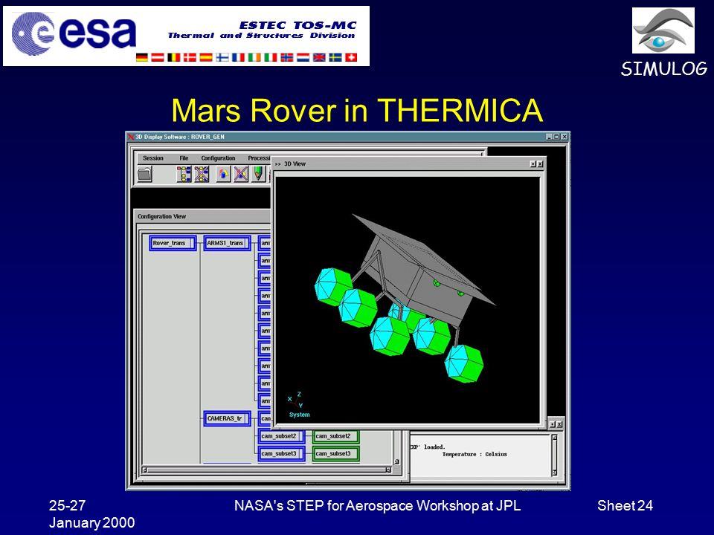The width and height of the screenshot is (714, 535).
Task: Select the blue cam_subset3 node
Action: 281,453
